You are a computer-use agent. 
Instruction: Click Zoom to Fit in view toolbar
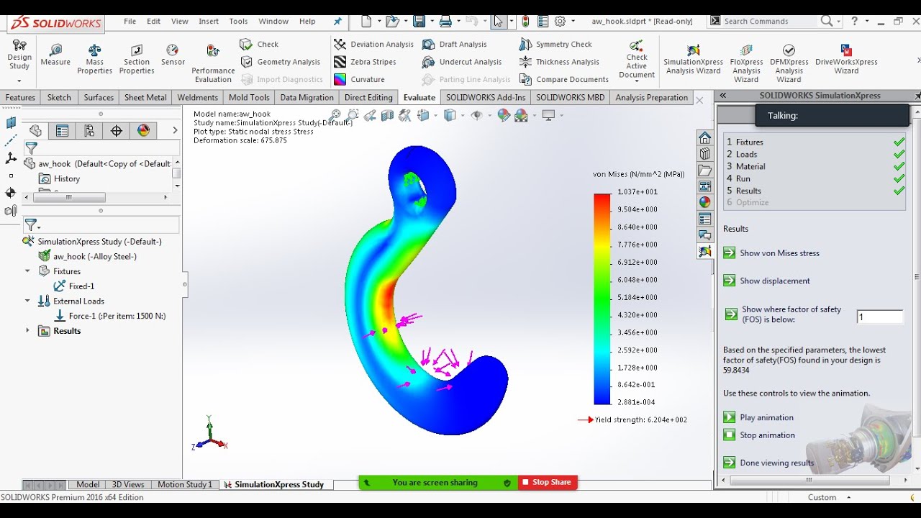335,115
